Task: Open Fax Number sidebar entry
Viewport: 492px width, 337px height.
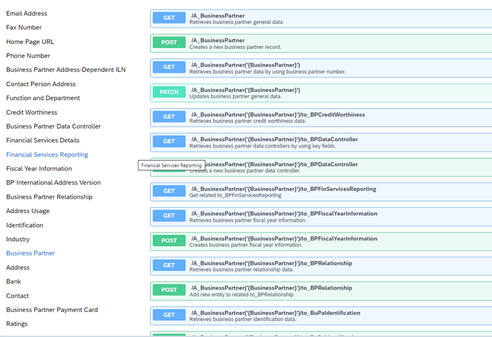Action: [x=24, y=28]
